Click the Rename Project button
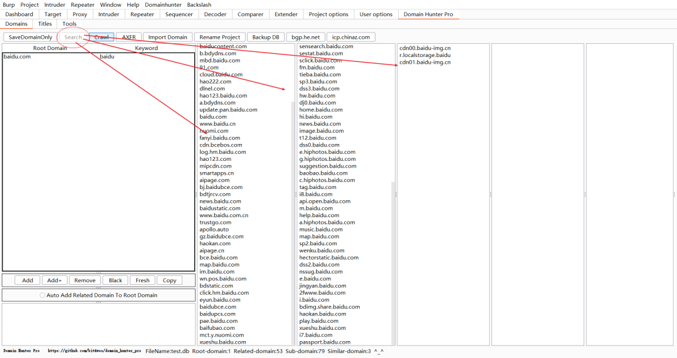Viewport: 677px width, 358px height. tap(220, 37)
